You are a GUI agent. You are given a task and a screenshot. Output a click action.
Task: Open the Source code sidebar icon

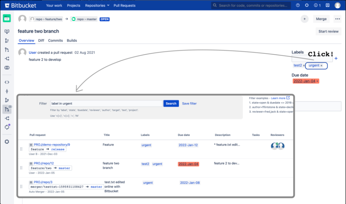[x=7, y=82]
